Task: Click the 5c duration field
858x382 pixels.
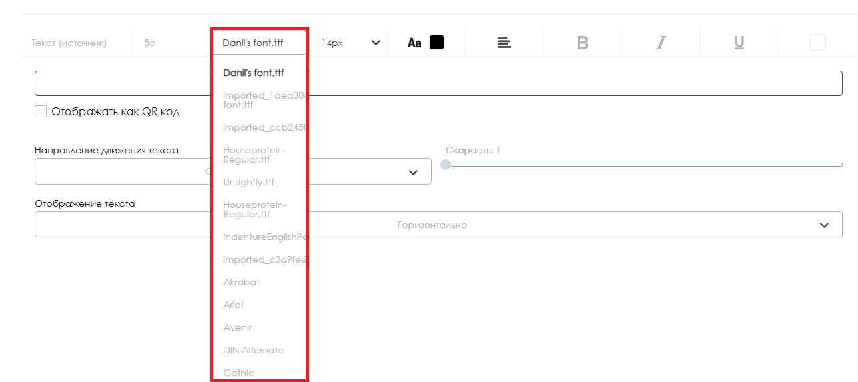Action: (x=149, y=43)
